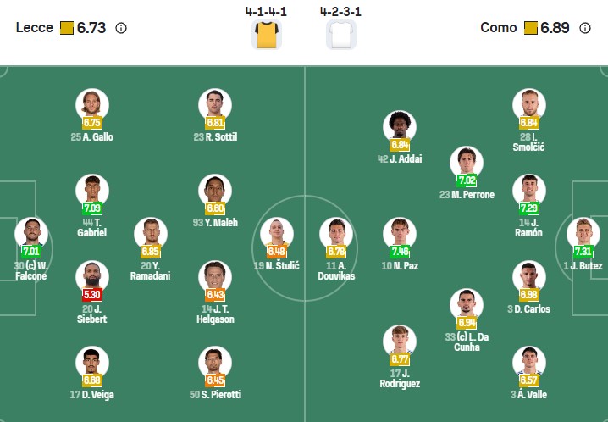Viewport: 608px width, 422px height.
Task: Open S. Pierotti player name link
Action: tap(215, 394)
